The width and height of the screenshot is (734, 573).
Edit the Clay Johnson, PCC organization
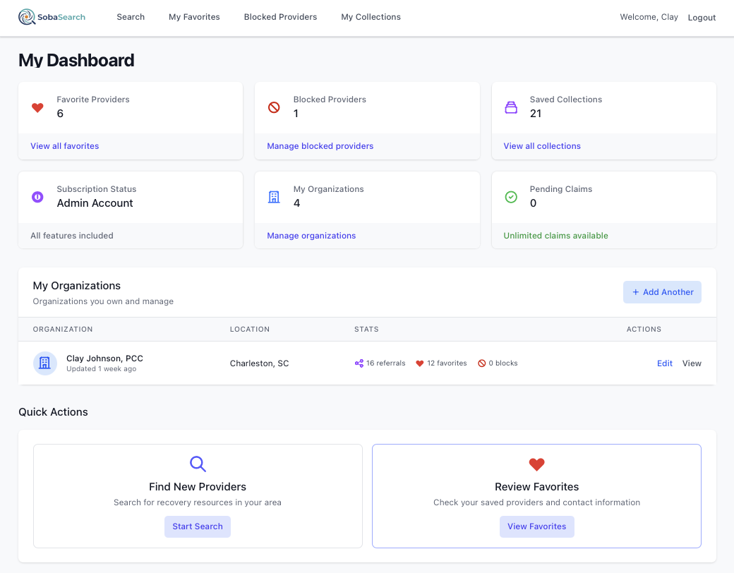coord(664,363)
